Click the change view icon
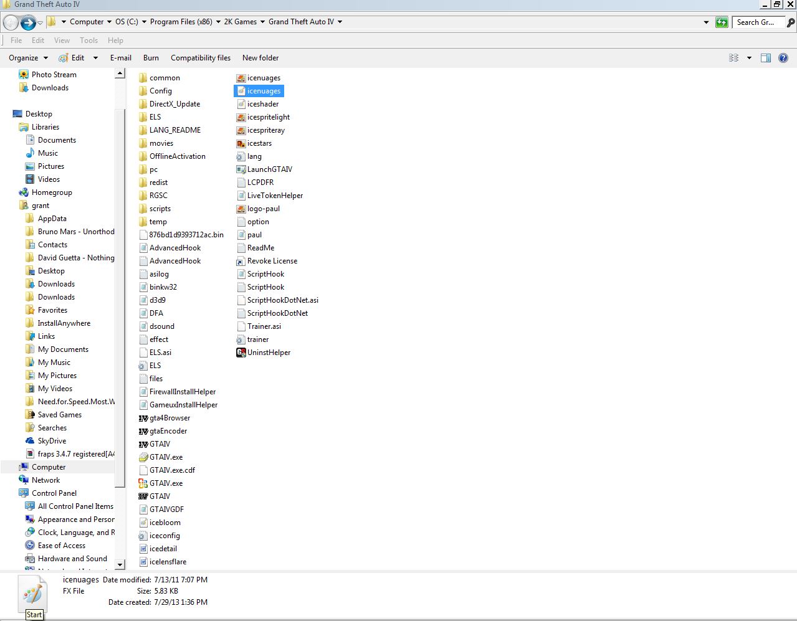Viewport: 797px width, 621px height. pyautogui.click(x=734, y=58)
